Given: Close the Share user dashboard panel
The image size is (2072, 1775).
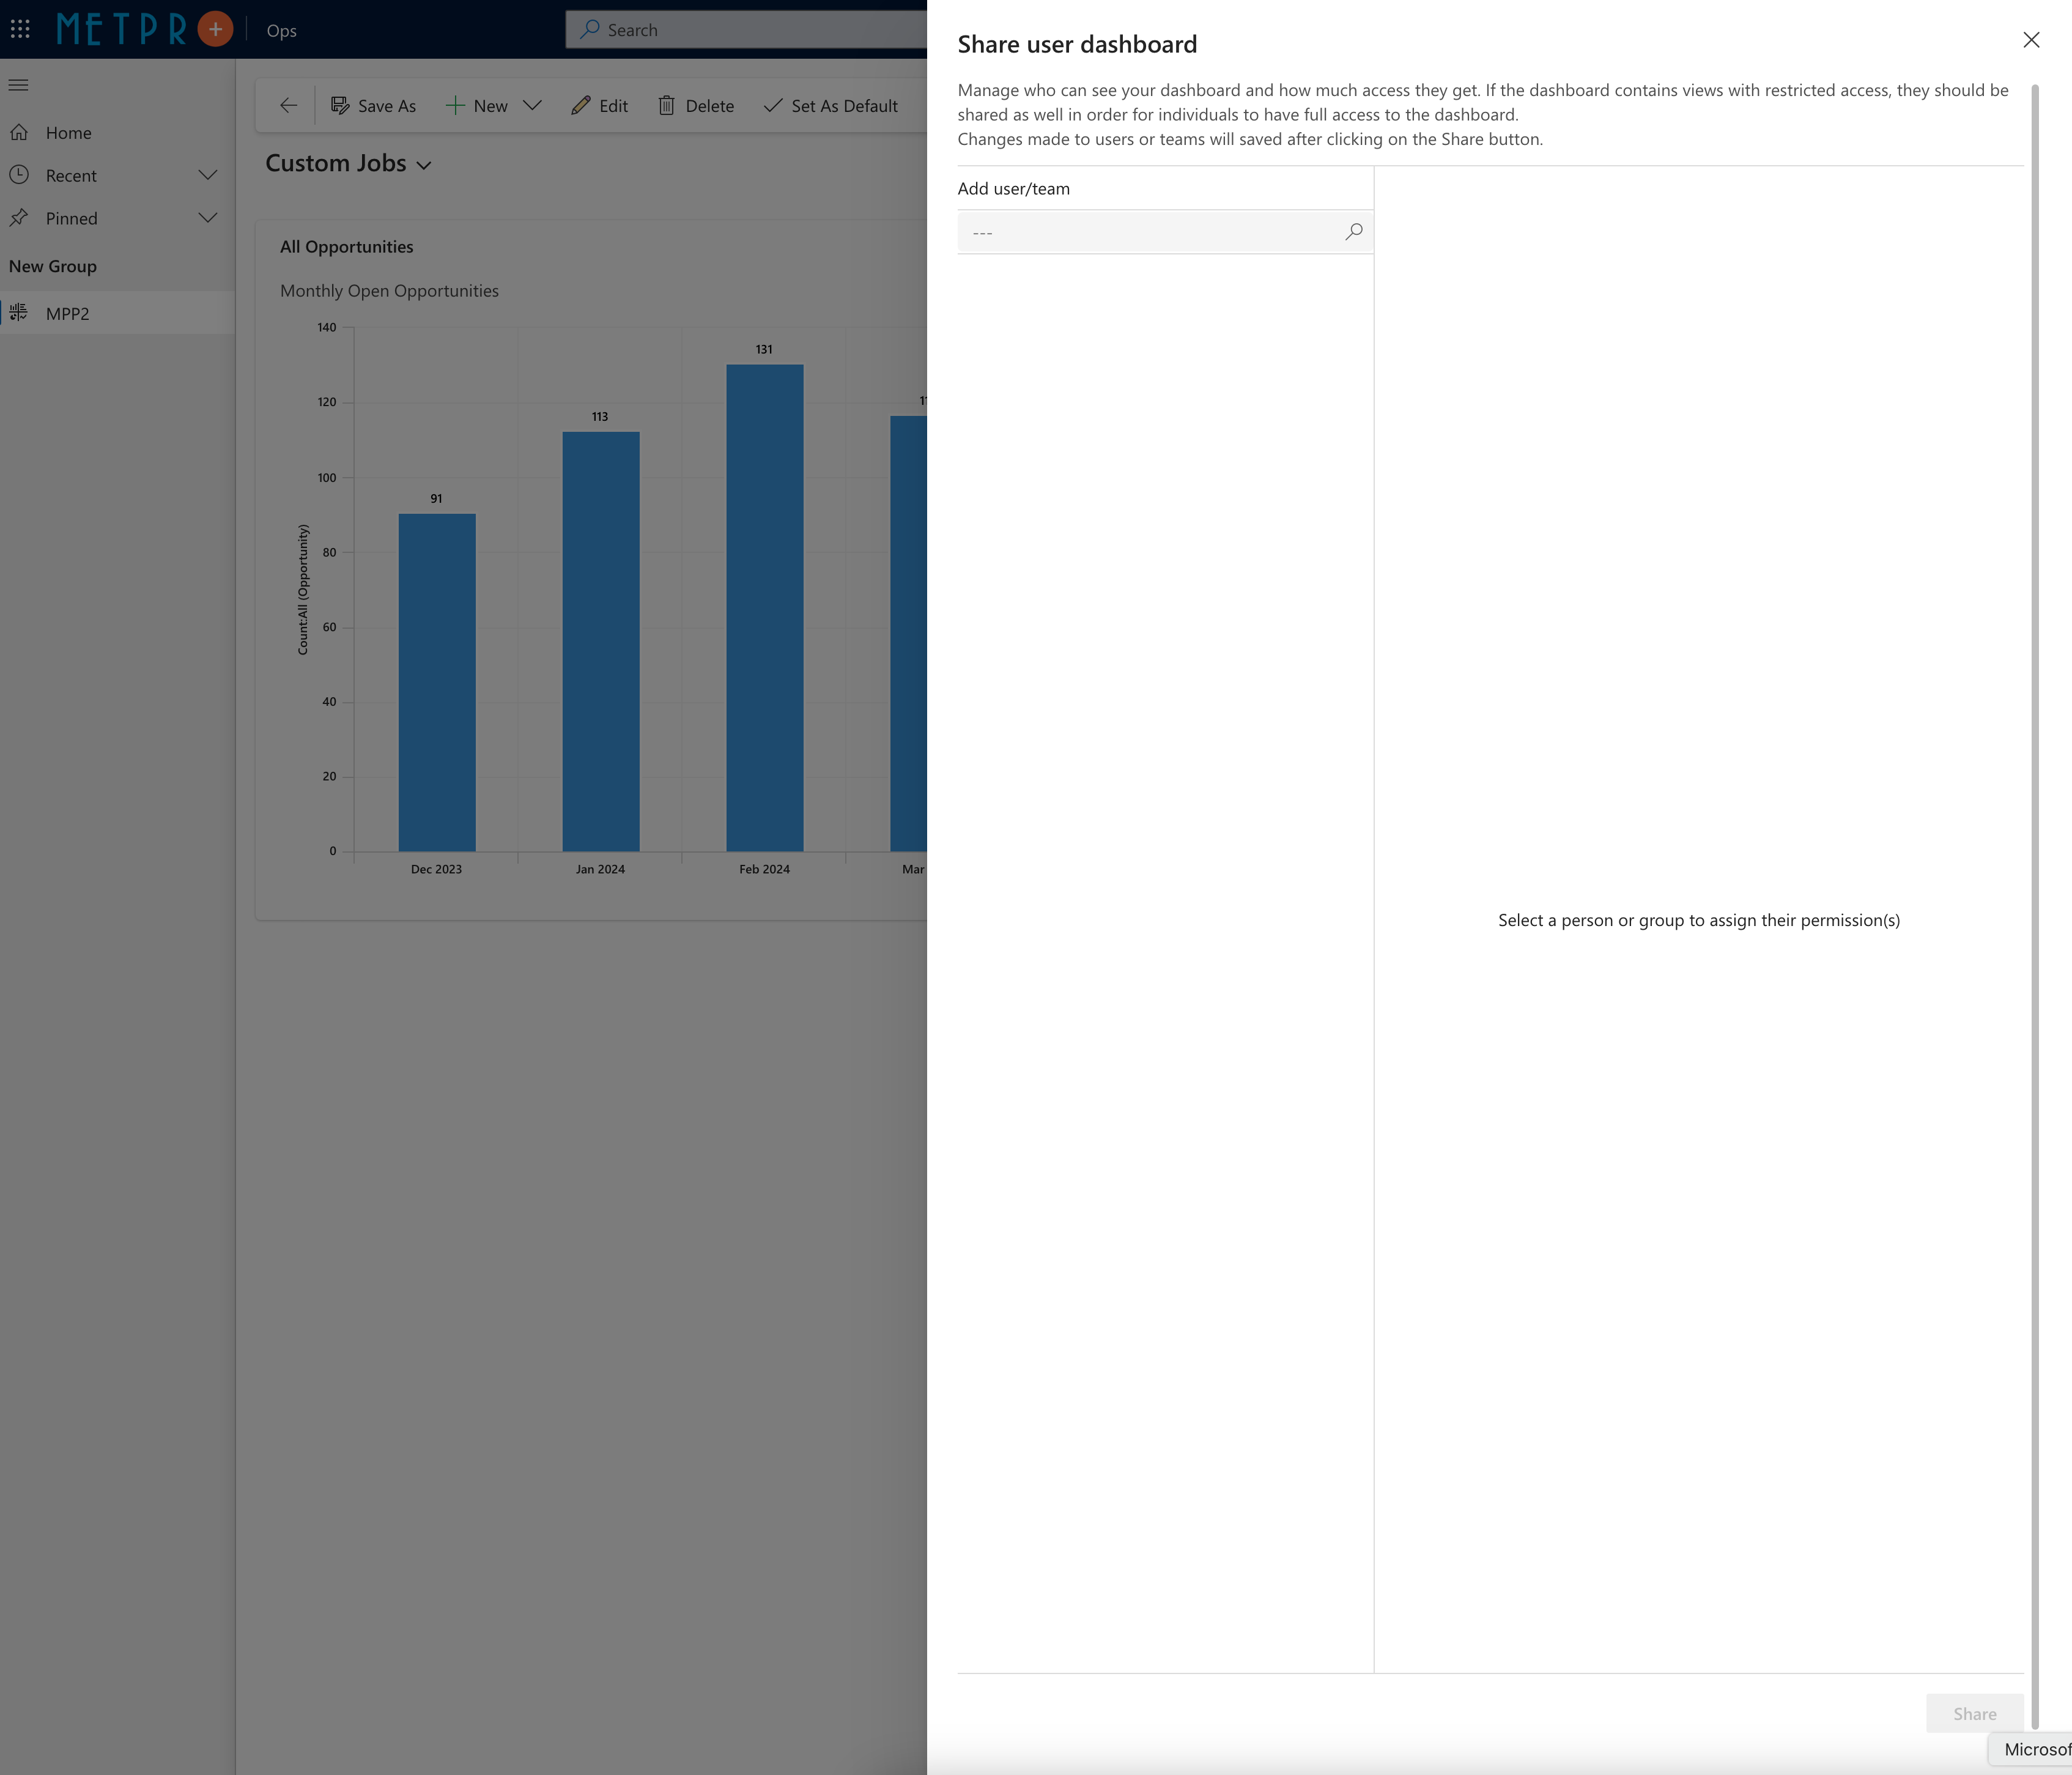Looking at the screenshot, I should tap(2030, 40).
